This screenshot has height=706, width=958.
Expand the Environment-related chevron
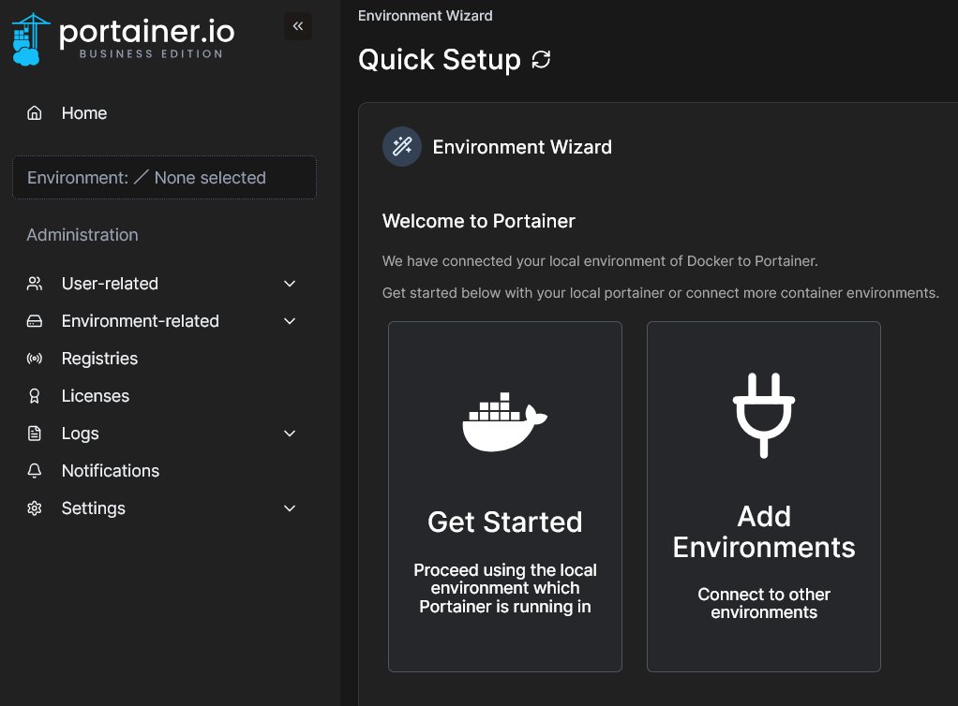coord(290,321)
